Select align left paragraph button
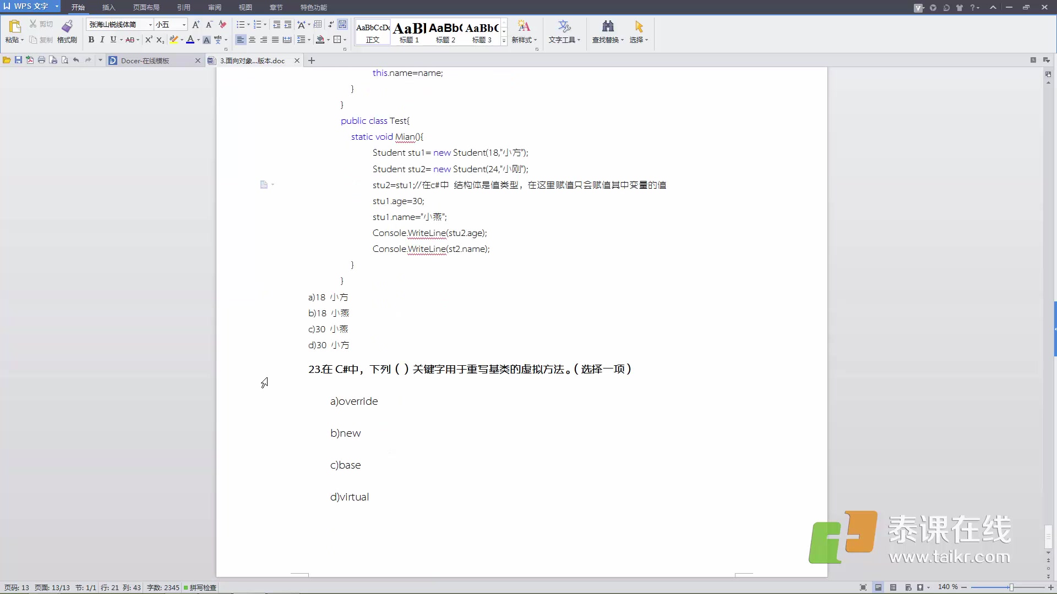This screenshot has height=594, width=1057. click(x=240, y=40)
